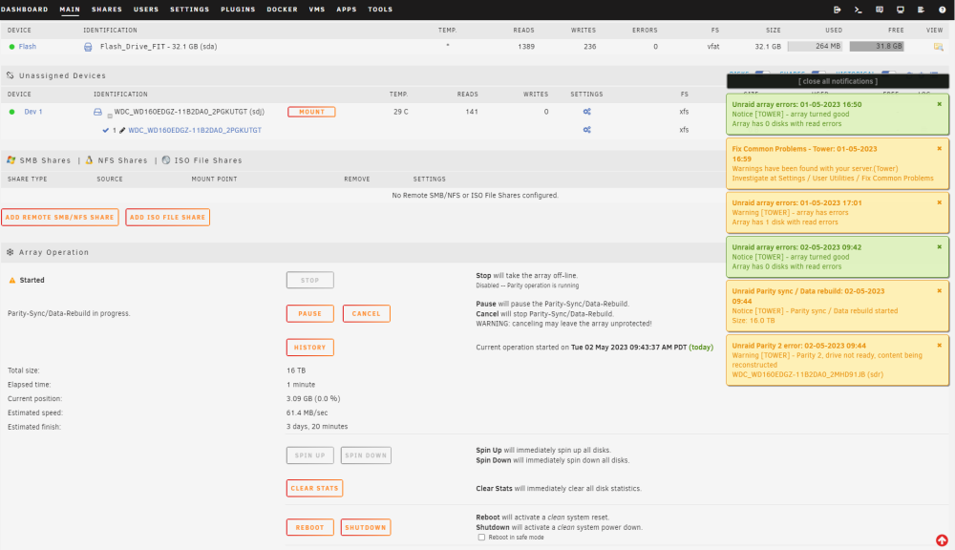Click the Flash drive disk icon

(88, 47)
